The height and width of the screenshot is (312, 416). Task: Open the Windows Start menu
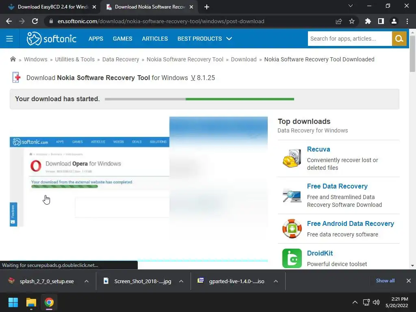13,302
